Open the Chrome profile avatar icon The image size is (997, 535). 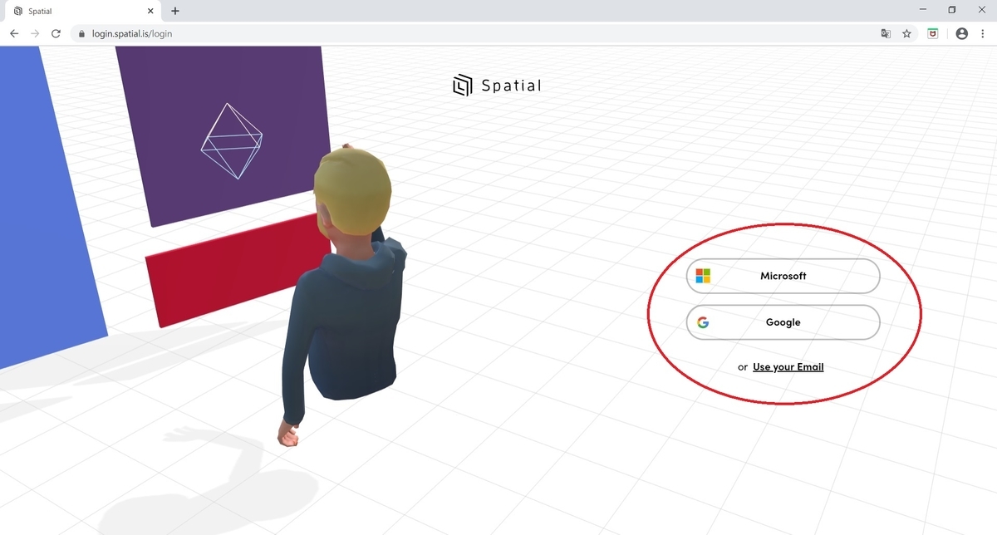[x=962, y=33]
